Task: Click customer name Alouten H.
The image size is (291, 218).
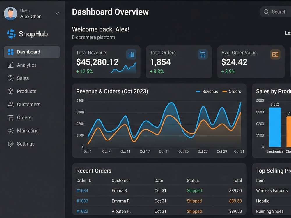Action: [121, 211]
